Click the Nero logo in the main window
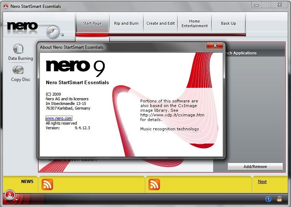Viewport: 291px width, 207px height. pos(23,26)
